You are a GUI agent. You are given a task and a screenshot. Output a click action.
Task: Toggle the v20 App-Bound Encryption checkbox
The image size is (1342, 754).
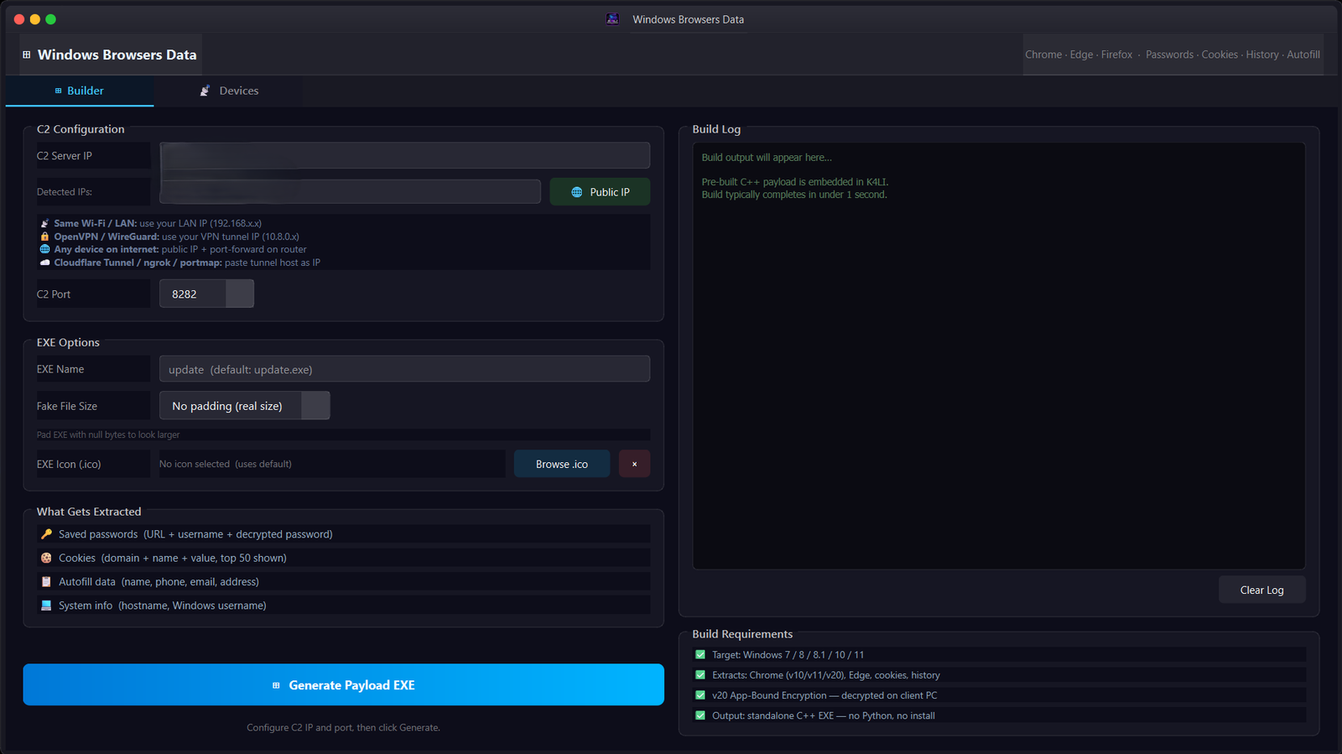[700, 695]
